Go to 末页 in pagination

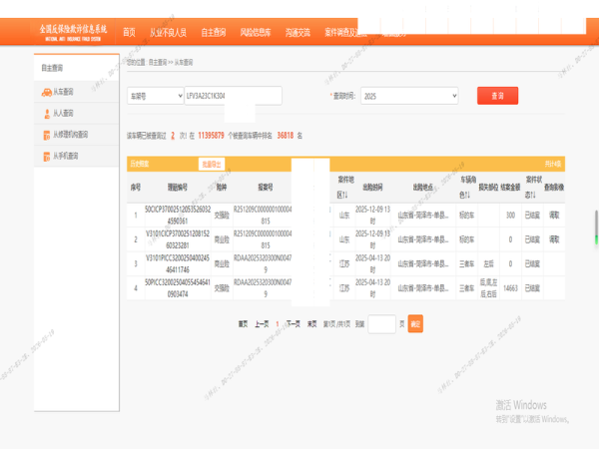pos(312,323)
